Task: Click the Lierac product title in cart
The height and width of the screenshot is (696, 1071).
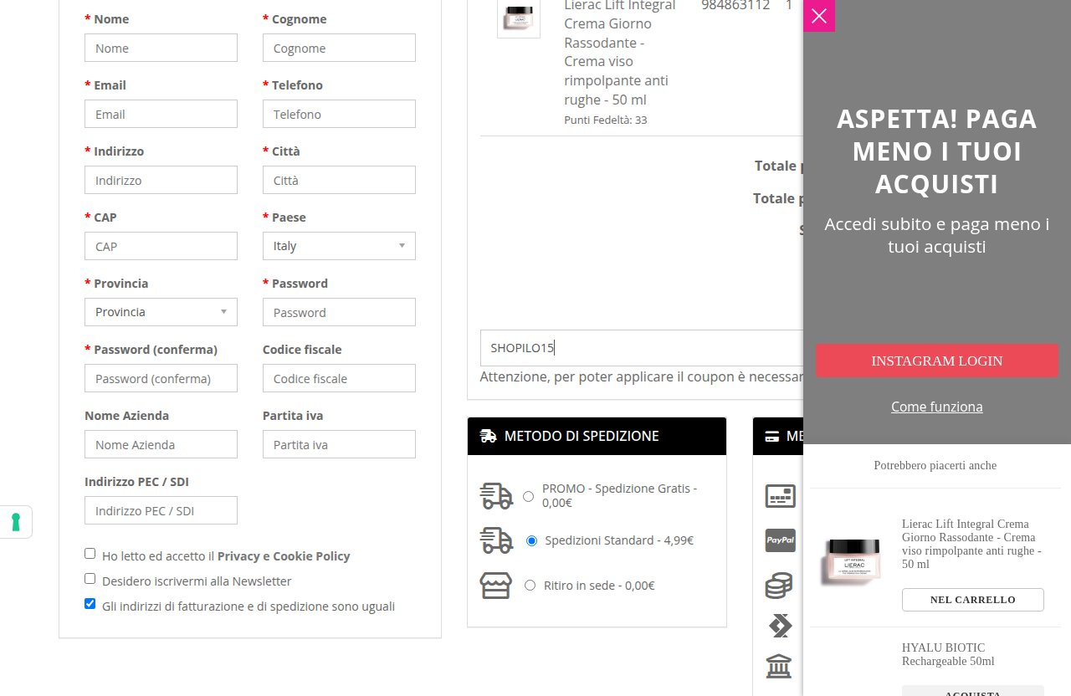Action: click(620, 52)
